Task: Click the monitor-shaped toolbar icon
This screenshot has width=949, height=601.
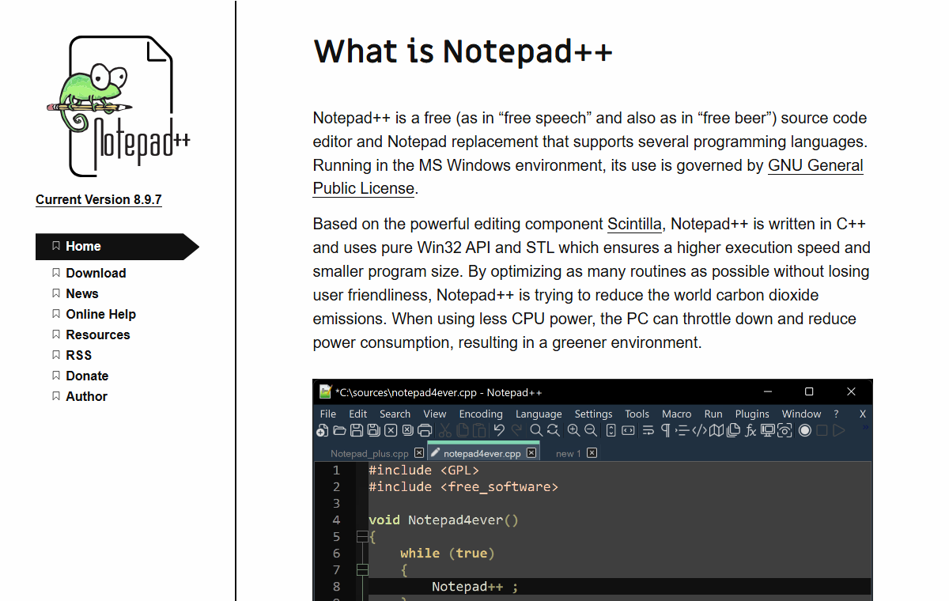Action: click(x=767, y=430)
